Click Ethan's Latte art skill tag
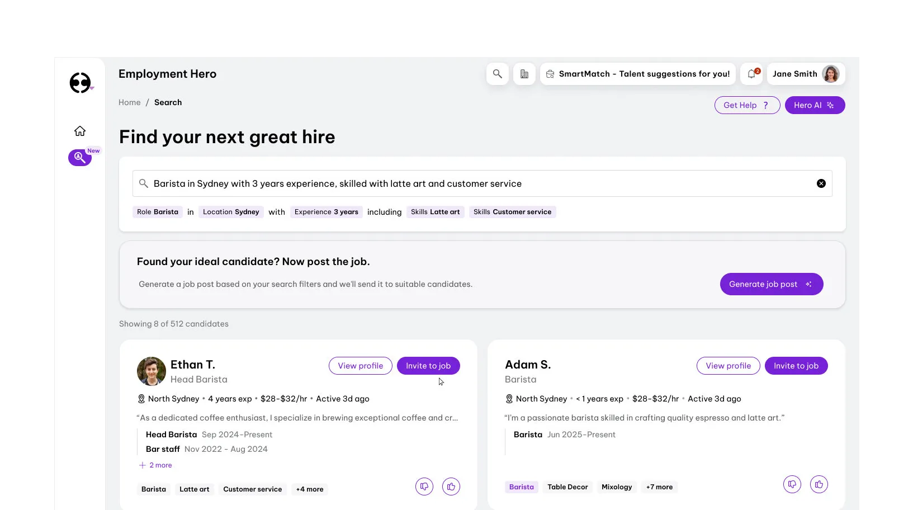 coord(195,489)
